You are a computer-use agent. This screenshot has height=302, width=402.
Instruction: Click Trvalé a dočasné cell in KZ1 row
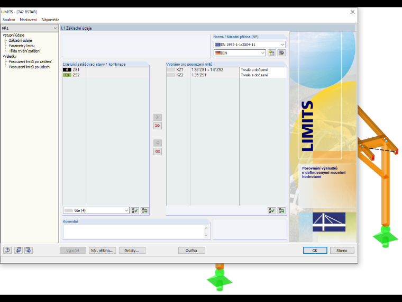pos(263,69)
